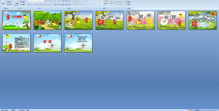This screenshot has height=111, width=219.
Task: Click the Reset slide button
Action: (22, 2)
